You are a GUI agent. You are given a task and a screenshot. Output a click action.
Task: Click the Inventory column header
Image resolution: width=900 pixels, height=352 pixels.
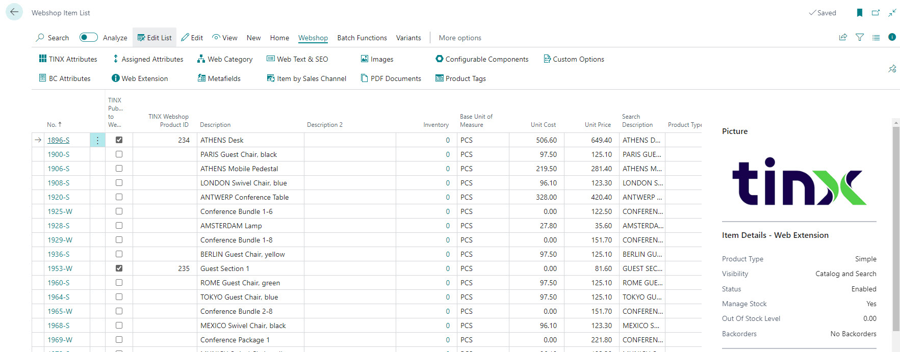(436, 125)
